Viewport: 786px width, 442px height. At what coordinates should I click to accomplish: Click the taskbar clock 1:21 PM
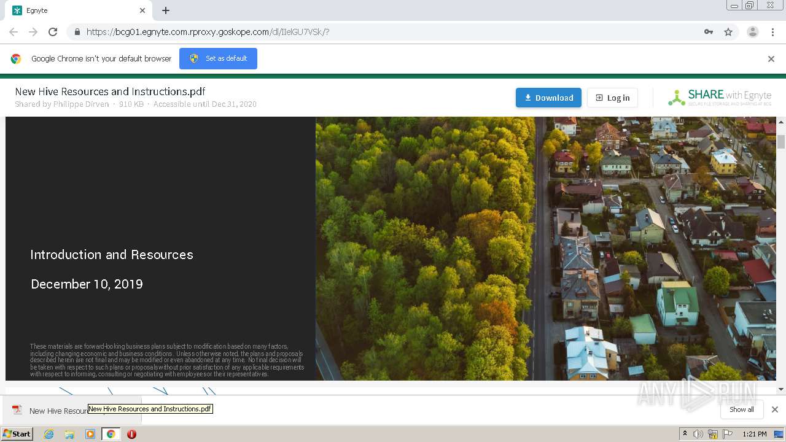(x=754, y=434)
